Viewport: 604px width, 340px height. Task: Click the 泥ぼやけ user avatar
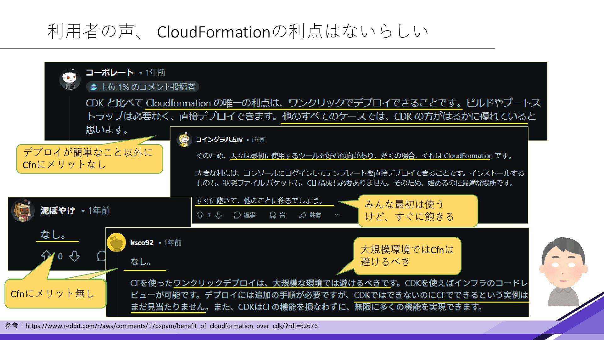click(x=23, y=210)
